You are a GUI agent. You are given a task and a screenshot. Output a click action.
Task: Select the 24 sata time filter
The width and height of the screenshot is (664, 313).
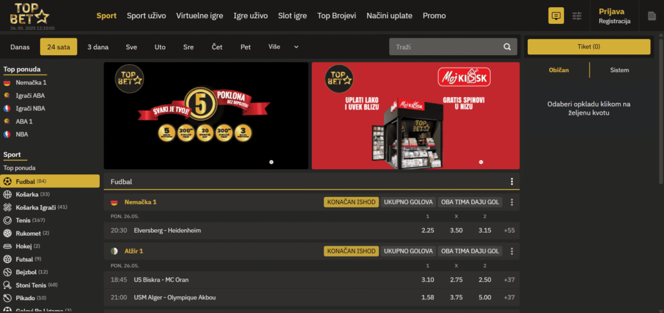coord(58,47)
